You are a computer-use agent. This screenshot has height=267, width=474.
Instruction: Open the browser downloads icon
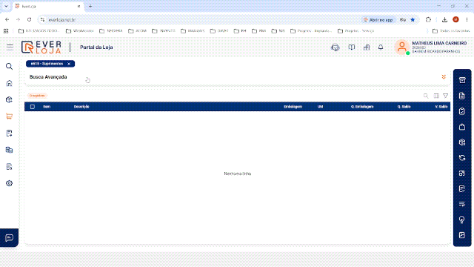coord(444,20)
